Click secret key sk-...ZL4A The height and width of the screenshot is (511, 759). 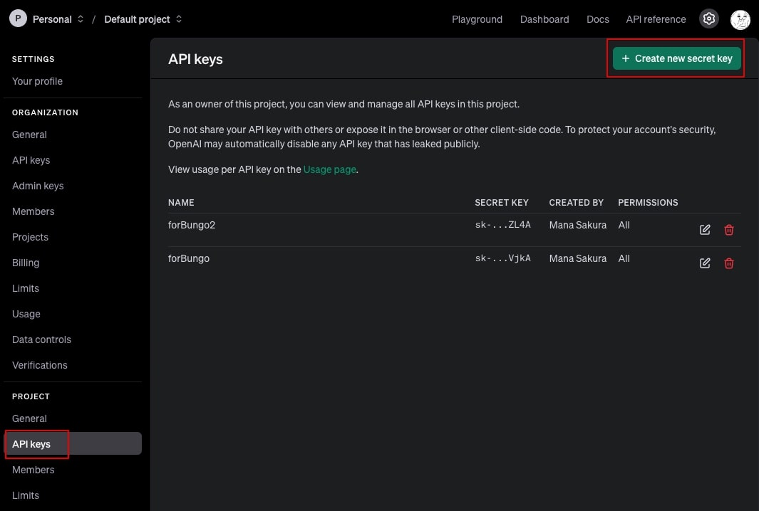coord(503,225)
